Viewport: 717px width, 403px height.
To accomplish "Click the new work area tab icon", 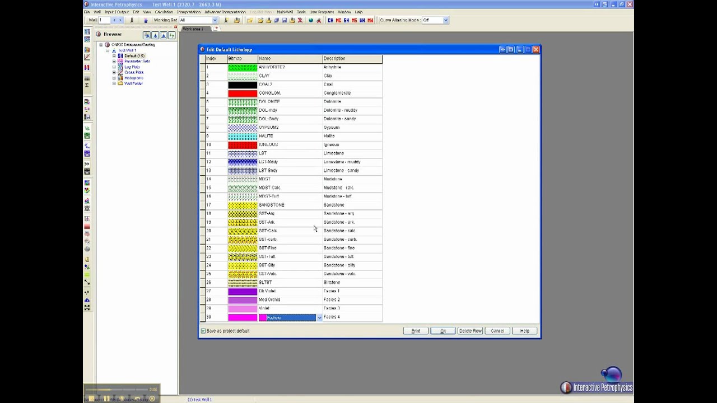I will click(x=216, y=29).
